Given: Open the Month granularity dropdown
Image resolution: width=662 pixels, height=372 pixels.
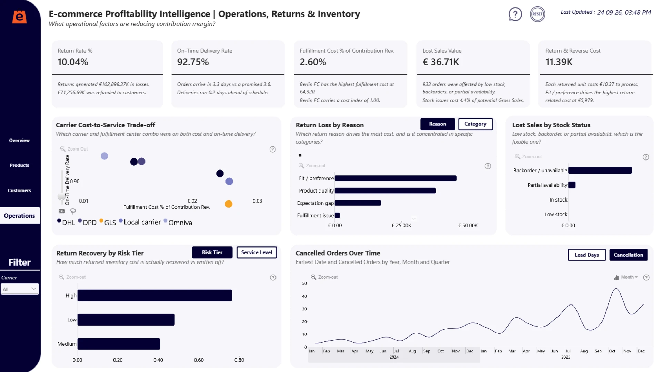Looking at the screenshot, I should 626,277.
